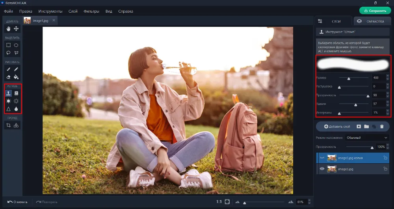The image size is (394, 209).
Task: Click Добавить слой to add a layer
Action: pyautogui.click(x=337, y=127)
